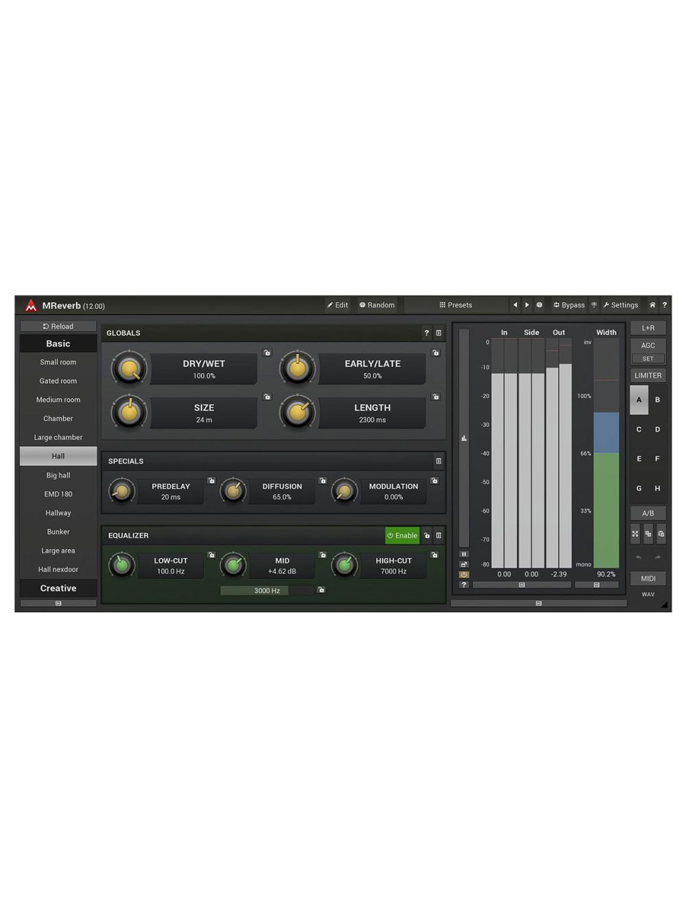This screenshot has width=686, height=906.
Task: Open the Settings panel
Action: tap(621, 305)
